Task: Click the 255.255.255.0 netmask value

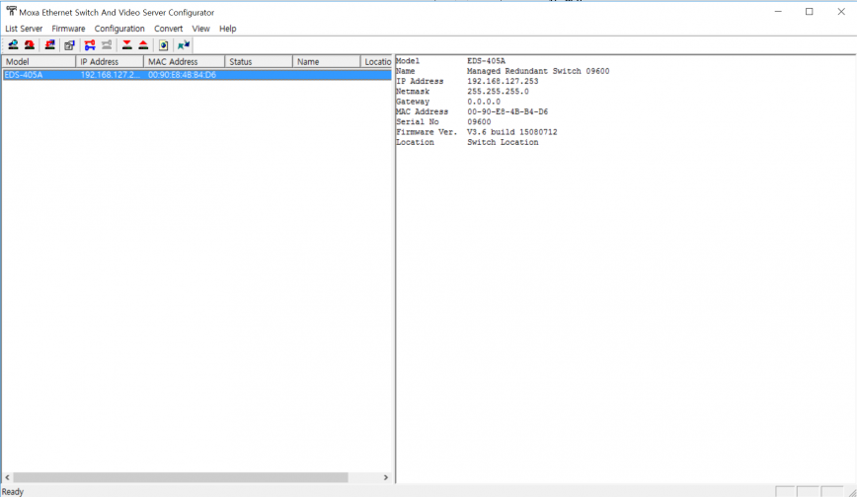Action: tap(498, 92)
